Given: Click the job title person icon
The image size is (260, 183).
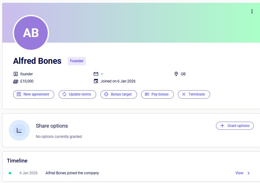Looking at the screenshot, I should (16, 74).
